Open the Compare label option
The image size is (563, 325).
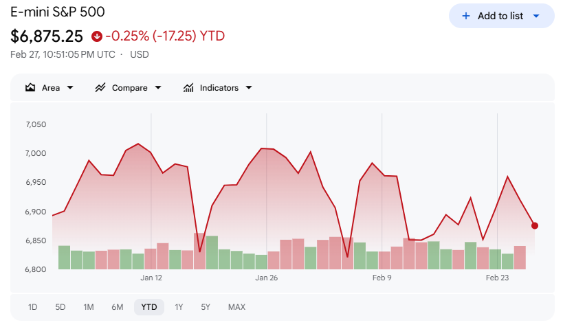coord(130,88)
